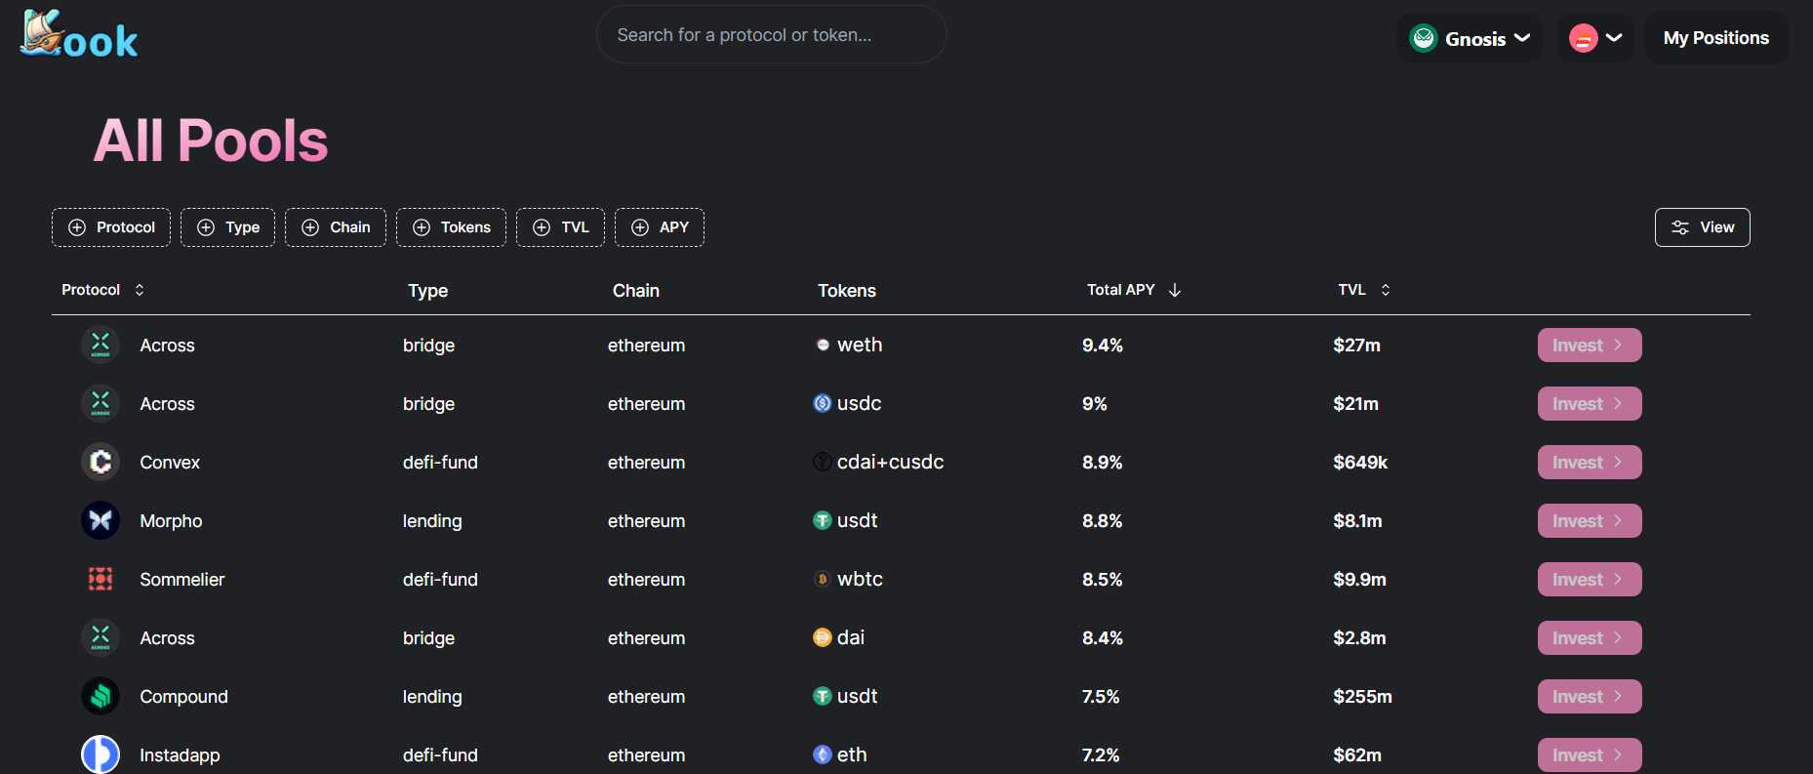Click the red wallet avatar icon
1813x774 pixels.
1583,38
